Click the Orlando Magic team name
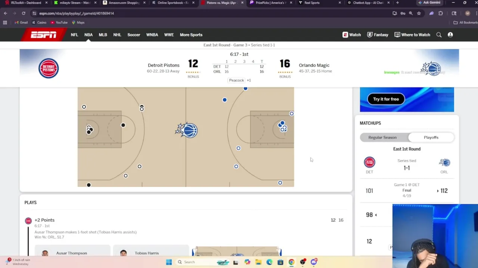The width and height of the screenshot is (478, 268). (314, 65)
